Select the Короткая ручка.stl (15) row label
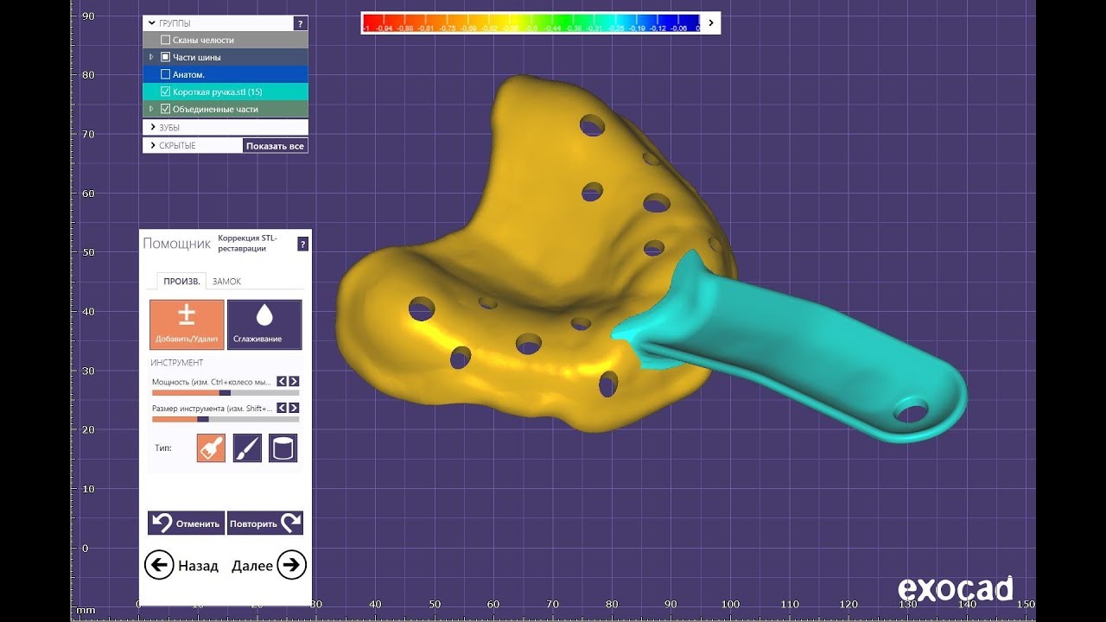The width and height of the screenshot is (1106, 622). click(x=217, y=92)
